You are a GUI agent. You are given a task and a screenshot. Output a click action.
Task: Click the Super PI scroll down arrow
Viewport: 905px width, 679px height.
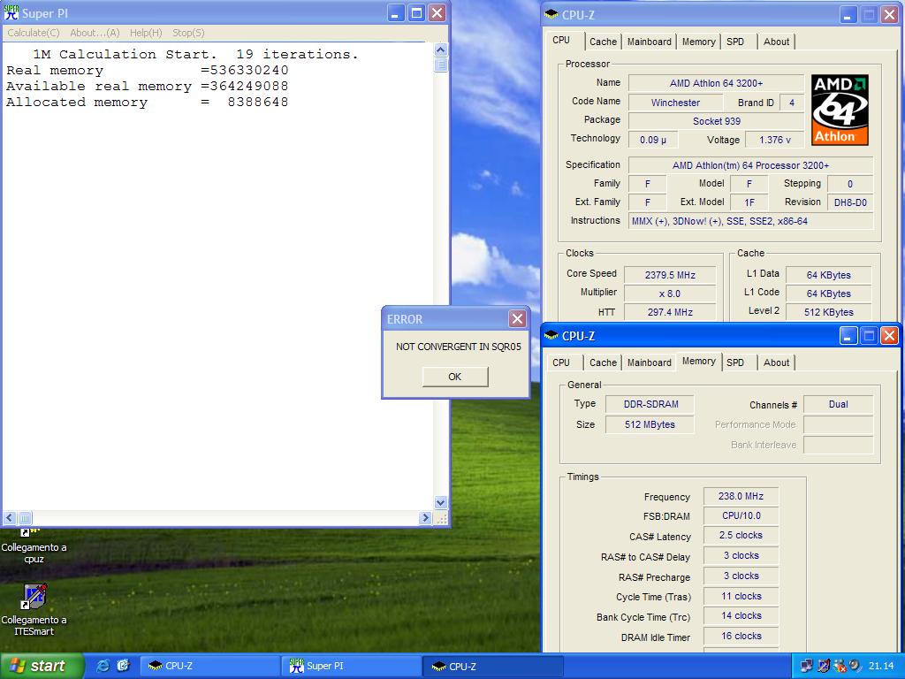pyautogui.click(x=440, y=502)
